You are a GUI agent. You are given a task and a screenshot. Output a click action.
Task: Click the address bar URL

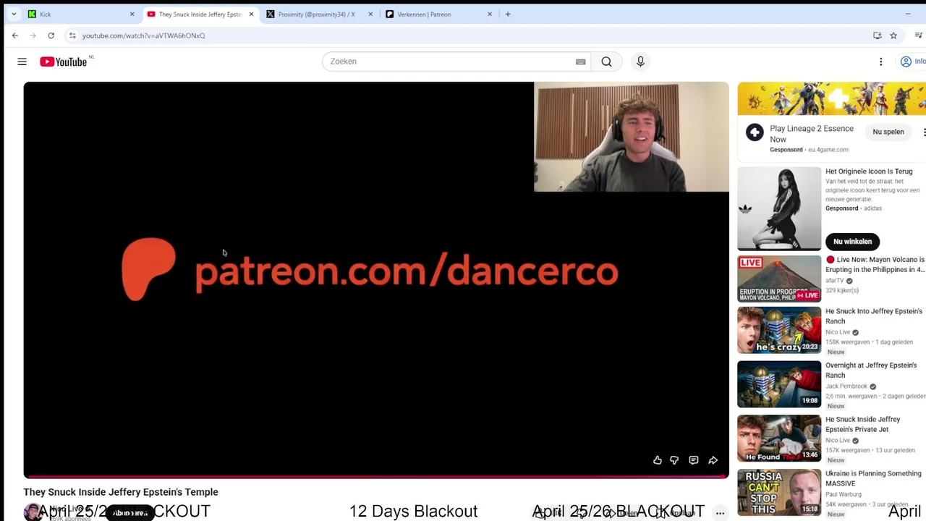click(x=143, y=35)
